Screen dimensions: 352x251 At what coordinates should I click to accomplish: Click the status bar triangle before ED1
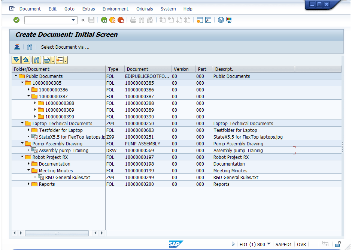click(233, 244)
